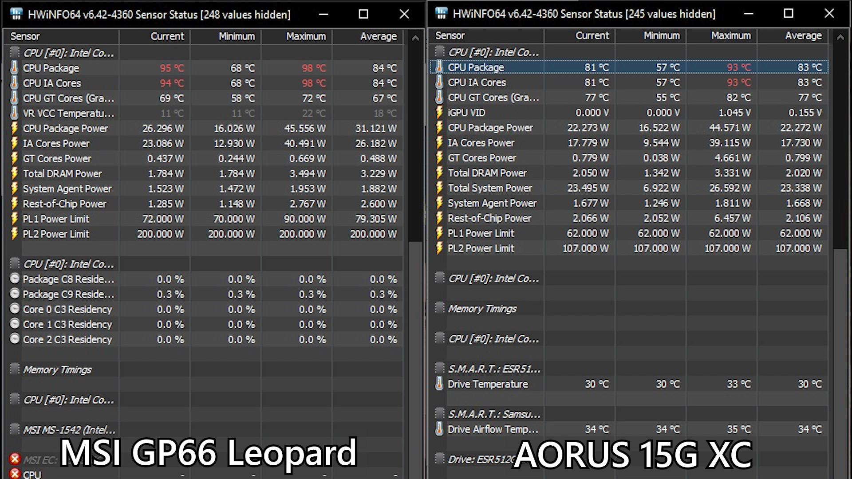Select the Total System Power row
Image resolution: width=852 pixels, height=479 pixels.
click(629, 188)
